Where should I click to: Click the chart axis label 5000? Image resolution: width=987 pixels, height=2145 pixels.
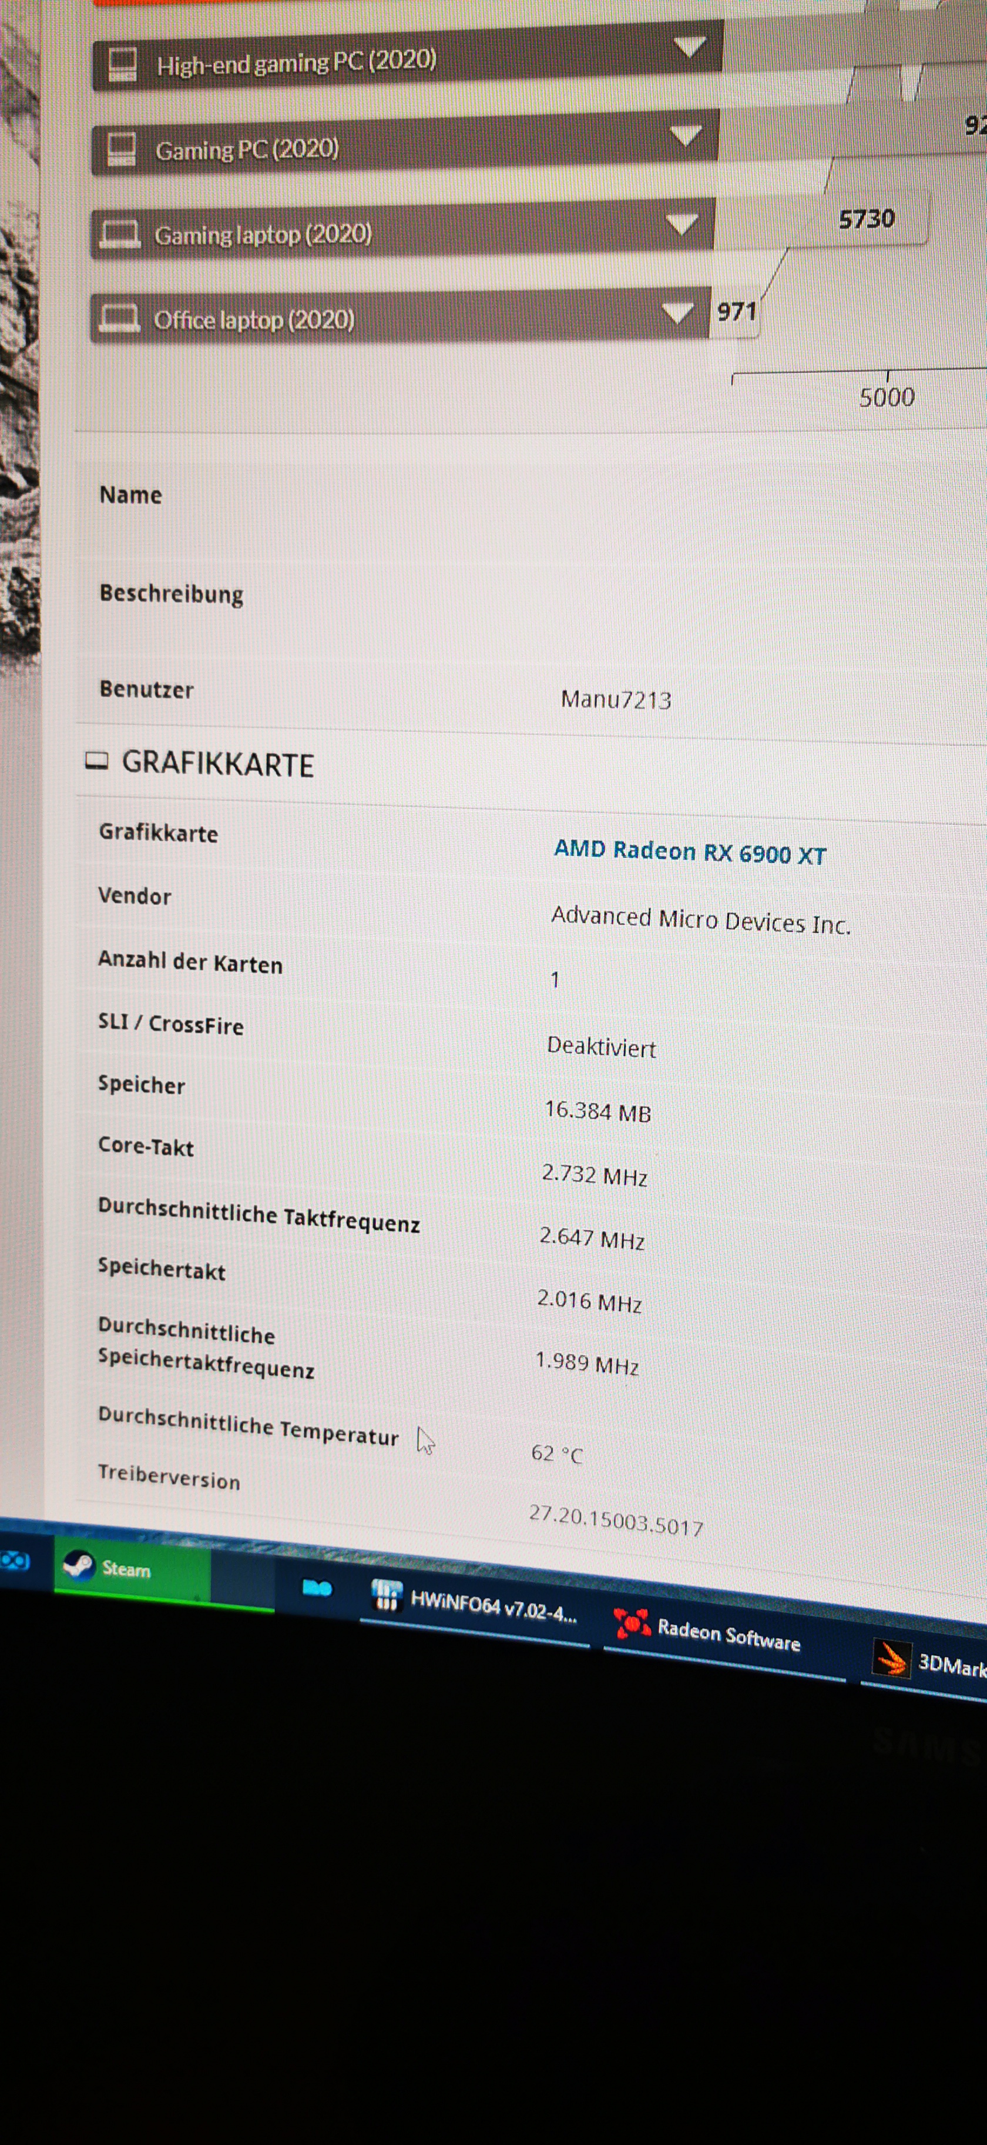[887, 397]
